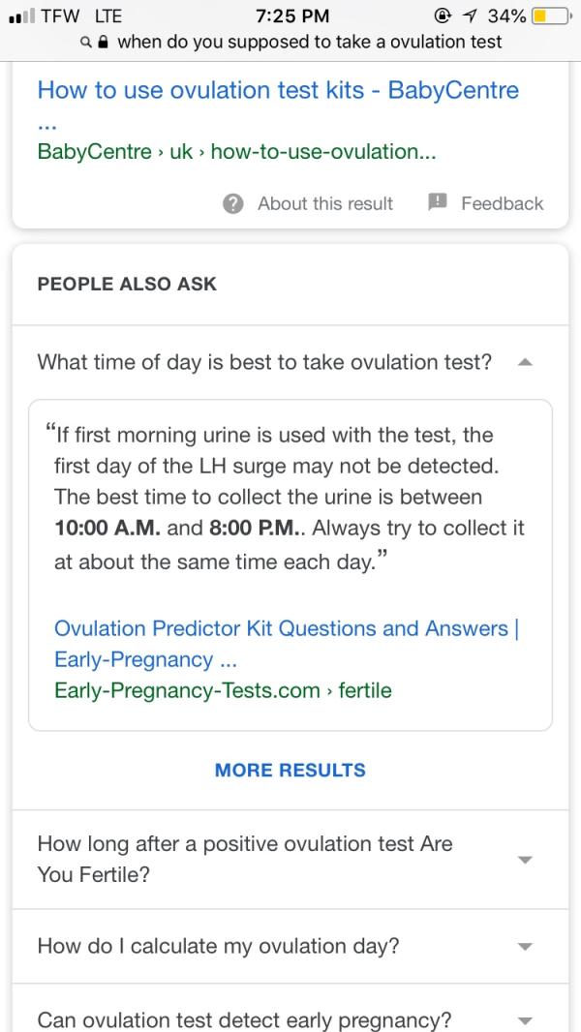Tap the Feedback flag icon
581x1032 pixels.
438,202
